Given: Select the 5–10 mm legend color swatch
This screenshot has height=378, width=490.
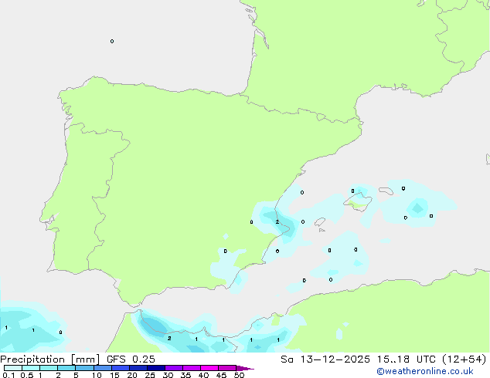Looking at the screenshot, I should 85,368.
